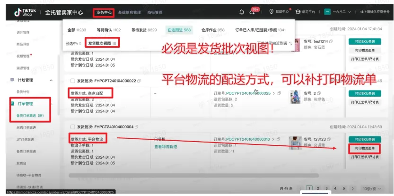Select checkbox for batch FHPCPT240104000022
Screen dimensions: 394x196
pyautogui.click(x=73, y=81)
